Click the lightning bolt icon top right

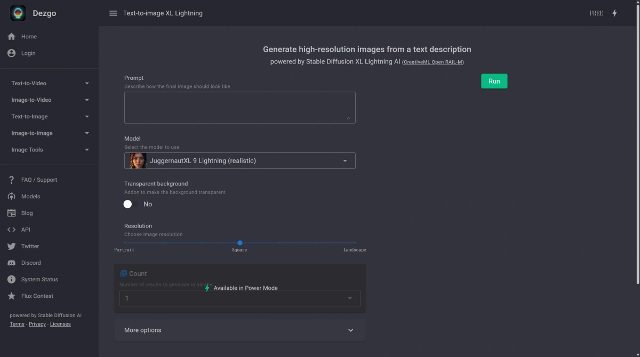pyautogui.click(x=614, y=13)
